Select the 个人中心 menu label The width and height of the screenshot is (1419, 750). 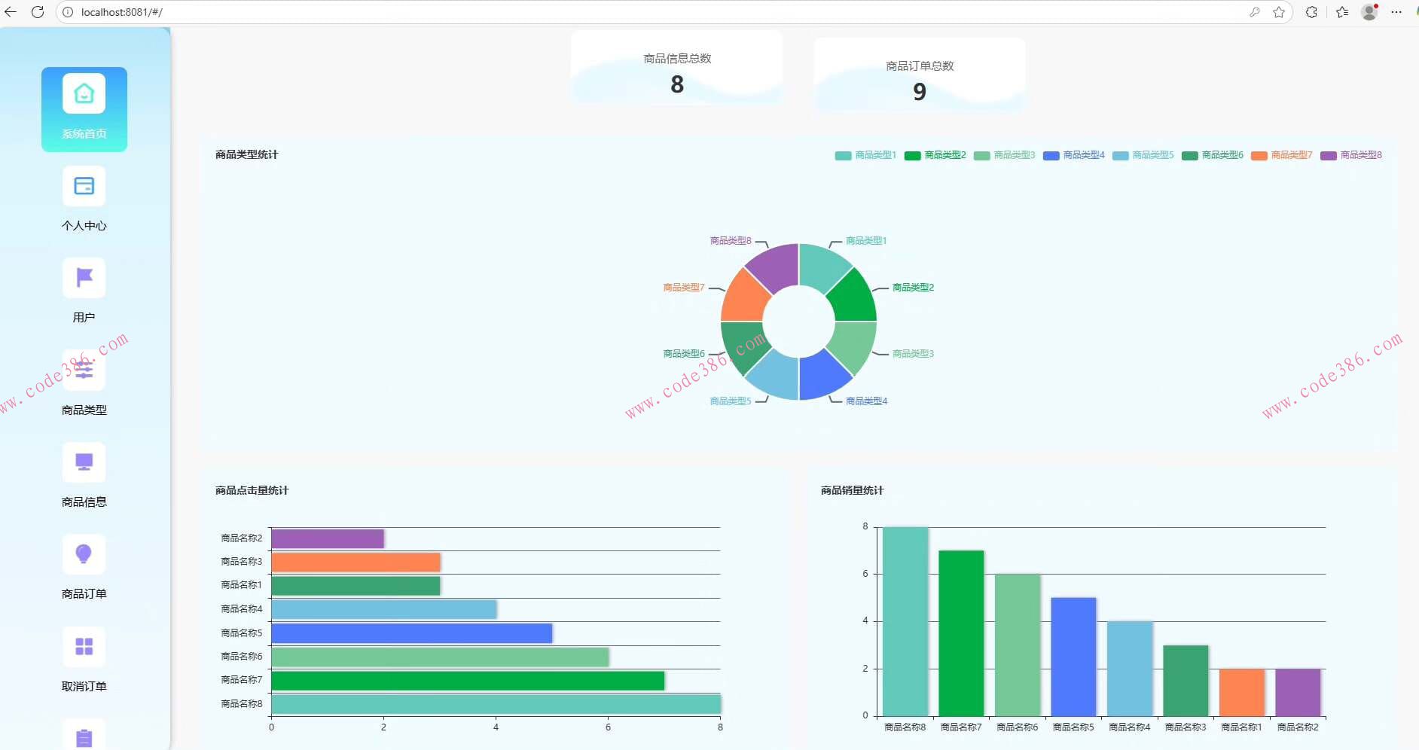84,226
